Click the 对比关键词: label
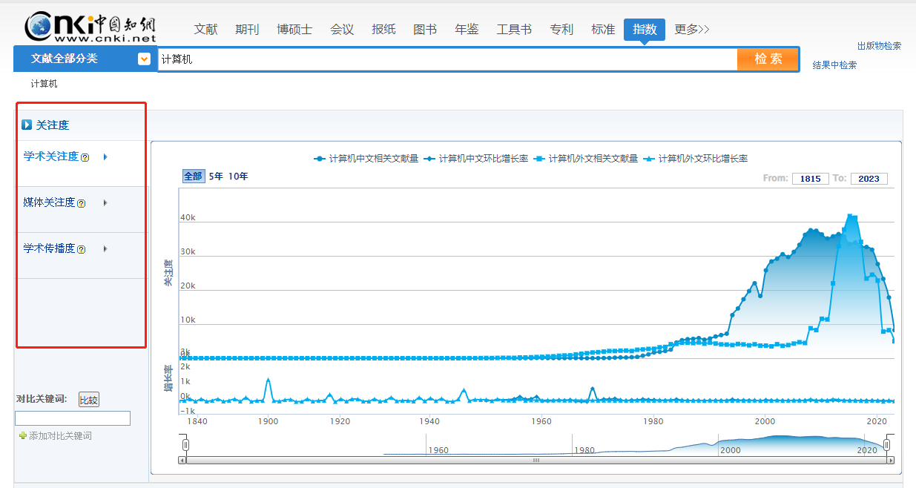 (42, 399)
